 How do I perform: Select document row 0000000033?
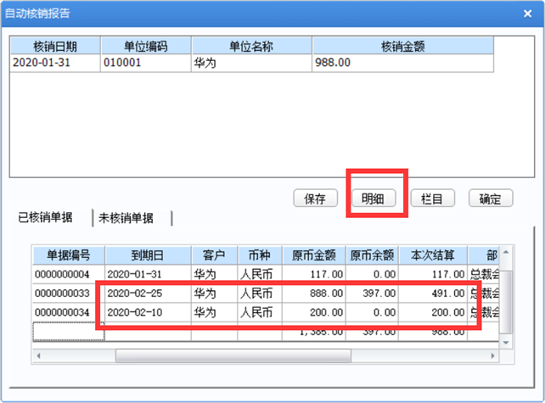coord(266,294)
